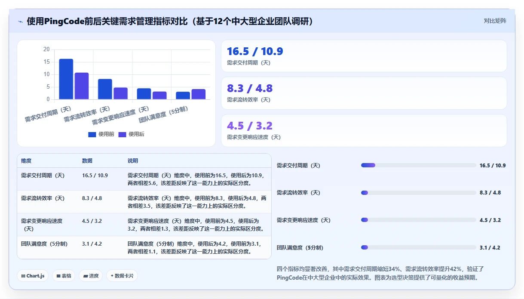Click the 需求变更响应速度 progress bar

[x=419, y=220]
